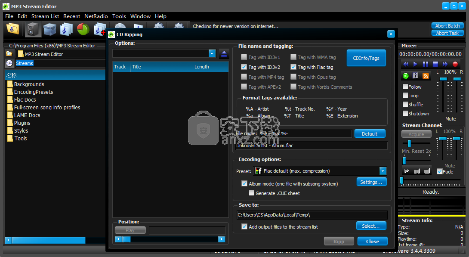The image size is (469, 257).
Task: Enable Tag with WMA tag checkbox
Action: (x=293, y=57)
